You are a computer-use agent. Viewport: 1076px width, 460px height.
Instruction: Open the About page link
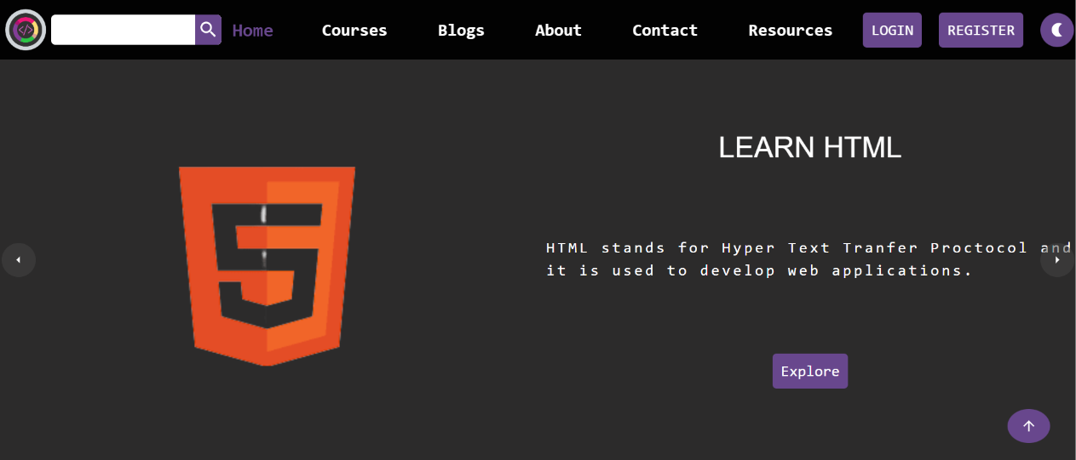click(558, 31)
